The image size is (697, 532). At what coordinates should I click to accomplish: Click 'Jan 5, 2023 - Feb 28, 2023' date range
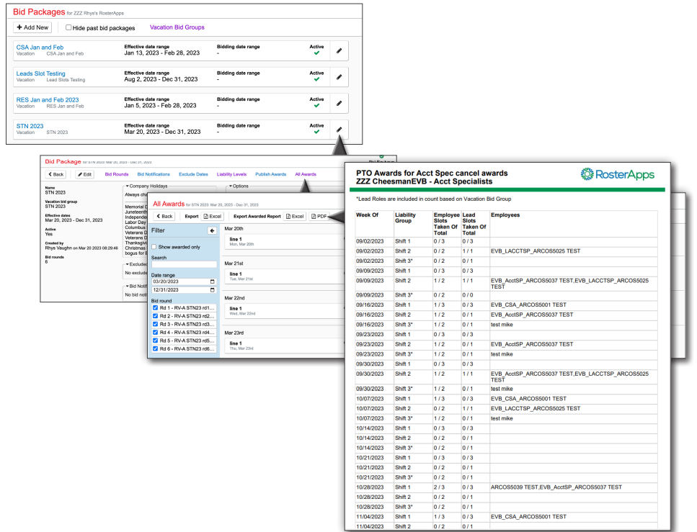click(160, 105)
